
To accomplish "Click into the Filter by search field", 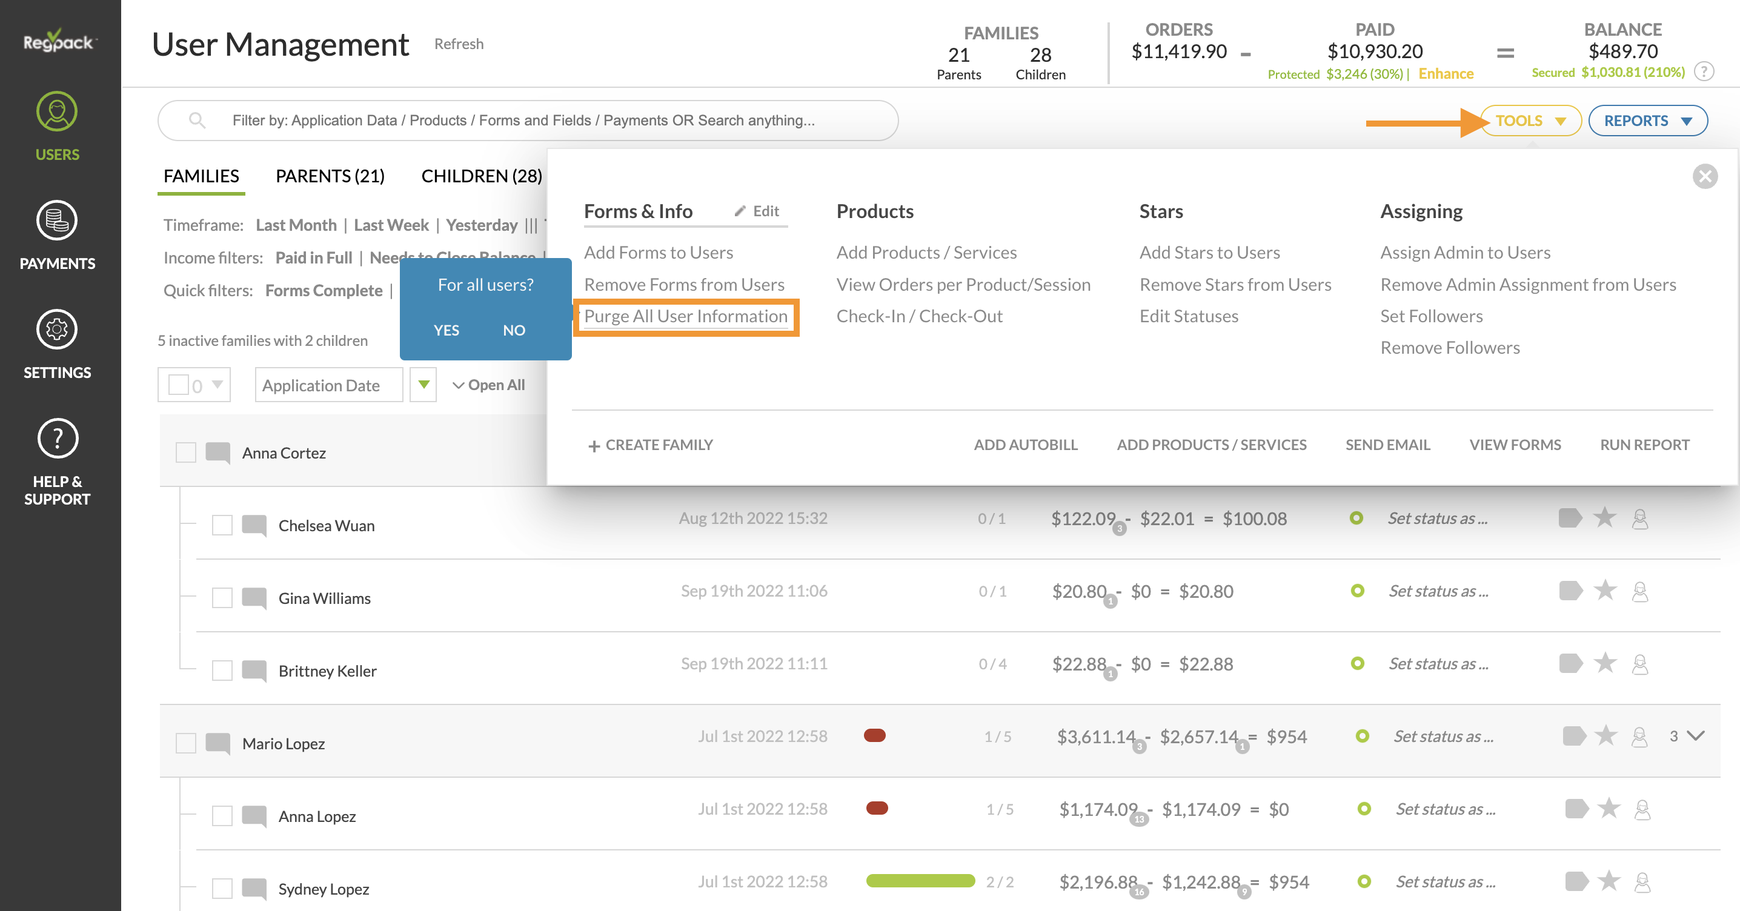I will point(528,120).
